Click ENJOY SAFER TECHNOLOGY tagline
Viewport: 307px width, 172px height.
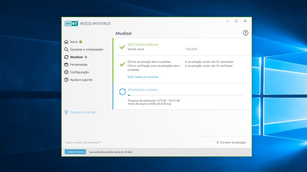coord(83,142)
